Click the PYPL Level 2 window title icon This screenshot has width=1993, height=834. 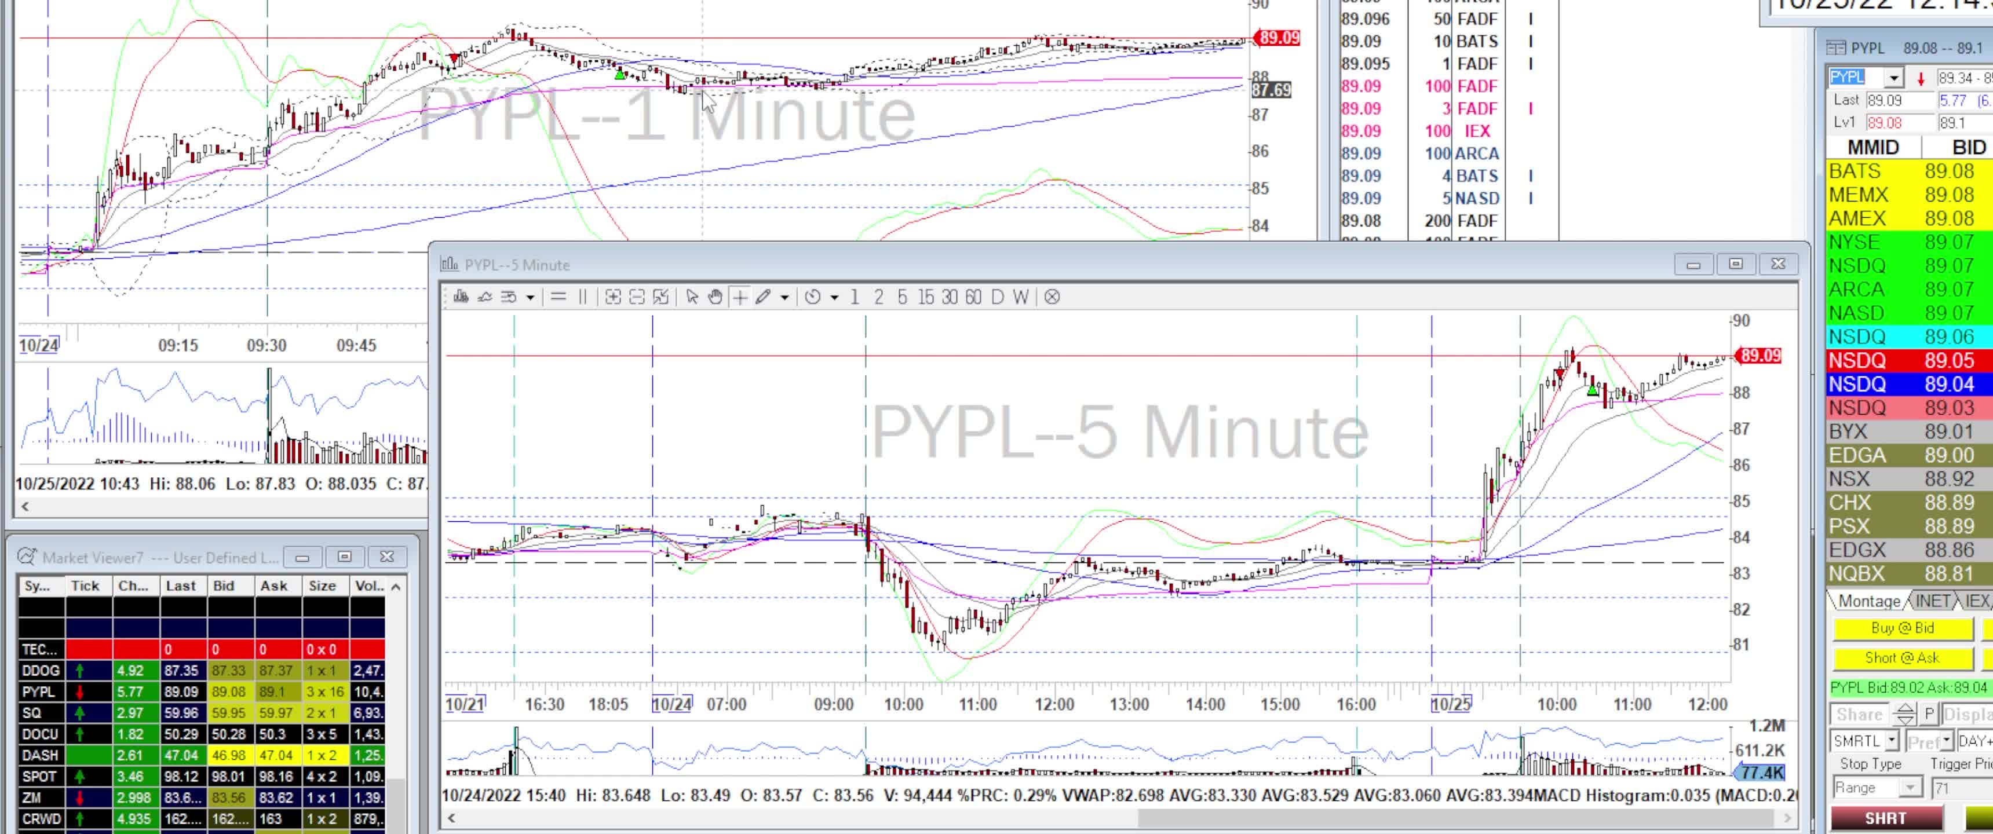point(1836,48)
